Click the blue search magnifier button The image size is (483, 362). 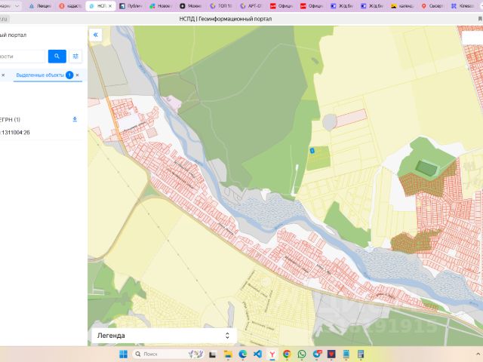point(57,56)
